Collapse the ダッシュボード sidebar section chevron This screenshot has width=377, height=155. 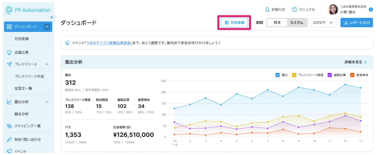tap(47, 27)
